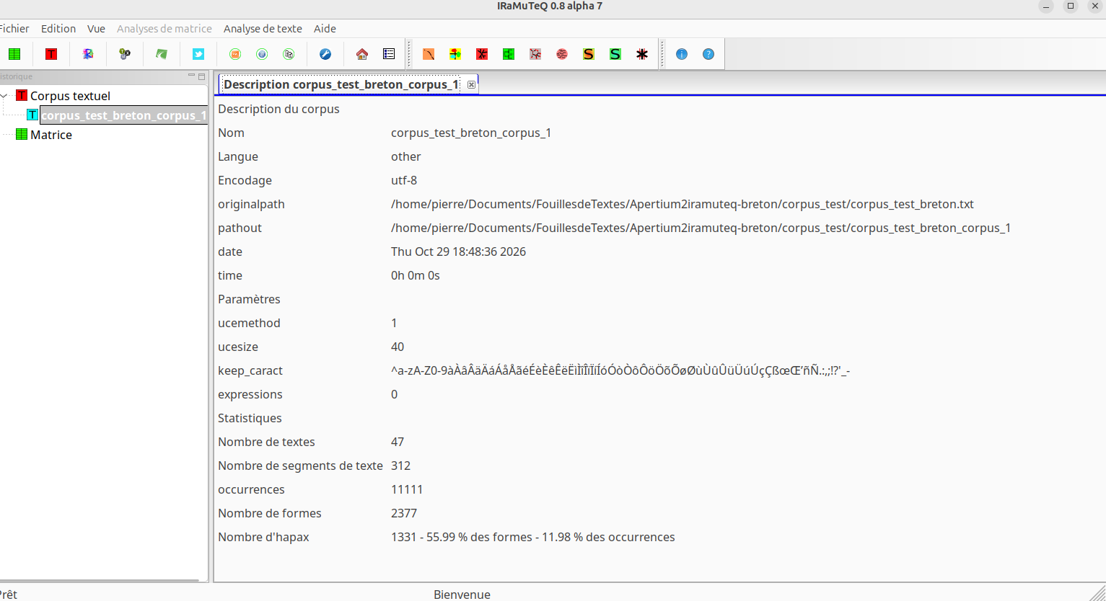Close the Description corpus tab
Screen dimensions: 1106x601
point(471,84)
